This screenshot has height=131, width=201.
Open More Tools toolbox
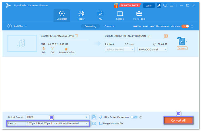(139, 15)
